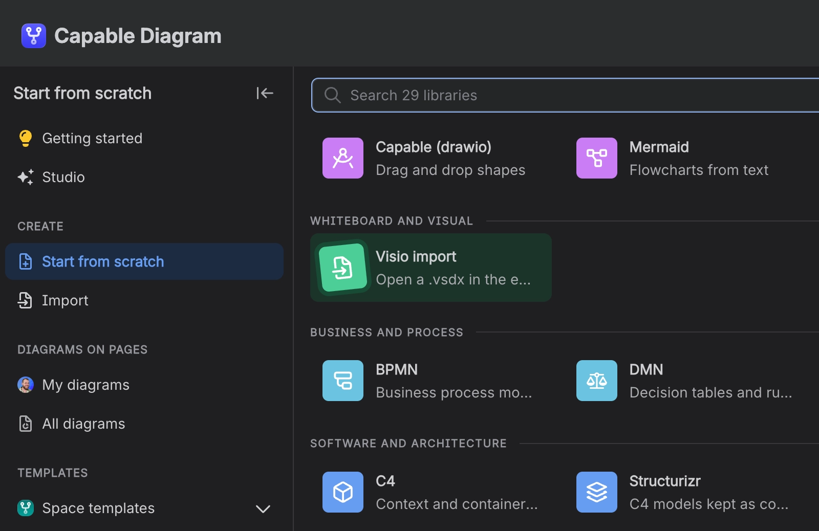Click "Decision tables and ru..." description
This screenshot has width=819, height=531.
click(711, 393)
